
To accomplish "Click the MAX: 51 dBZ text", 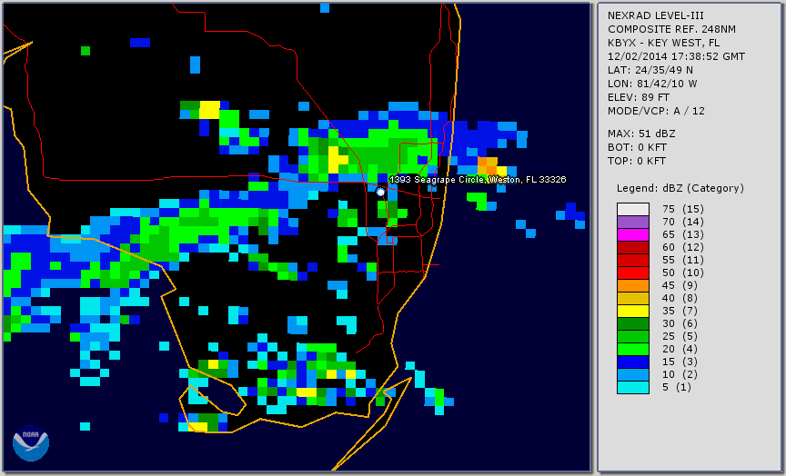I will [x=641, y=134].
